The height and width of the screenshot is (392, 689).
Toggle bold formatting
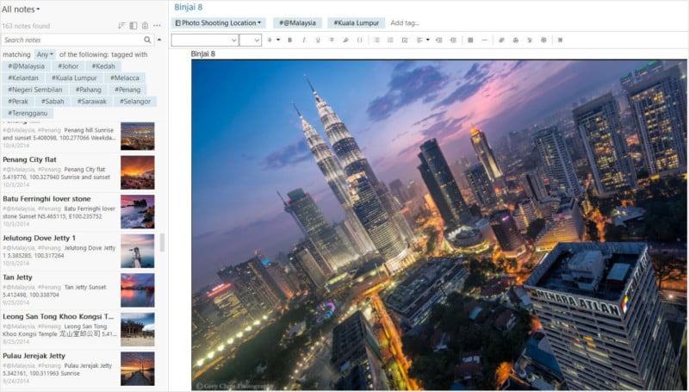point(289,40)
